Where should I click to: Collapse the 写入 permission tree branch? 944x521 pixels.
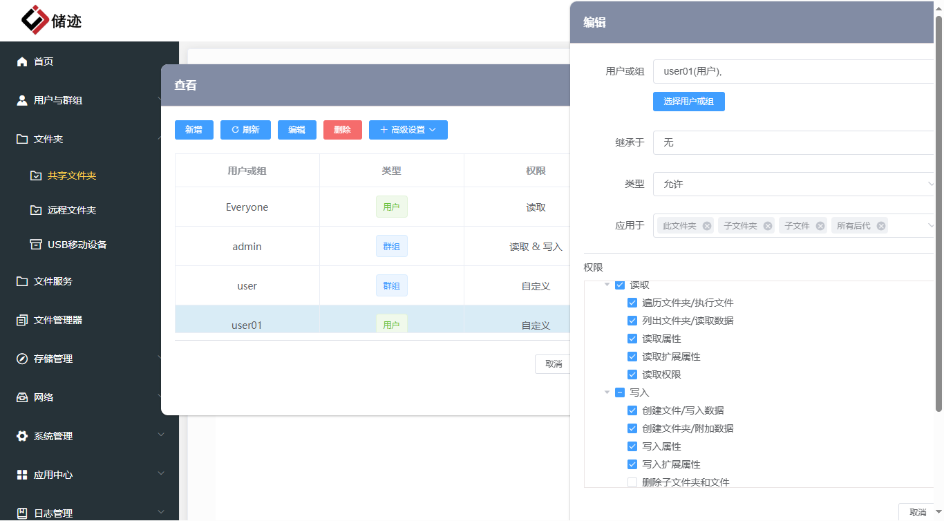607,392
